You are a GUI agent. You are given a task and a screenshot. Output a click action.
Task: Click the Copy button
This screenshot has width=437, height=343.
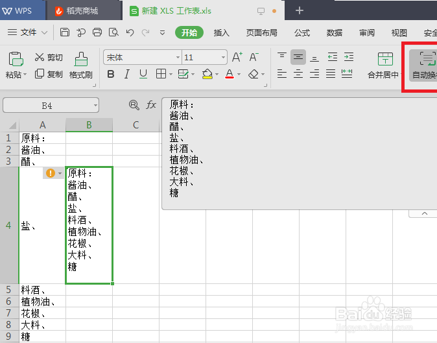click(x=49, y=74)
